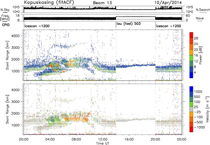Click the 'Time UT' axis title
Image resolution: width=210 pixels, height=145 pixels.
(103, 143)
